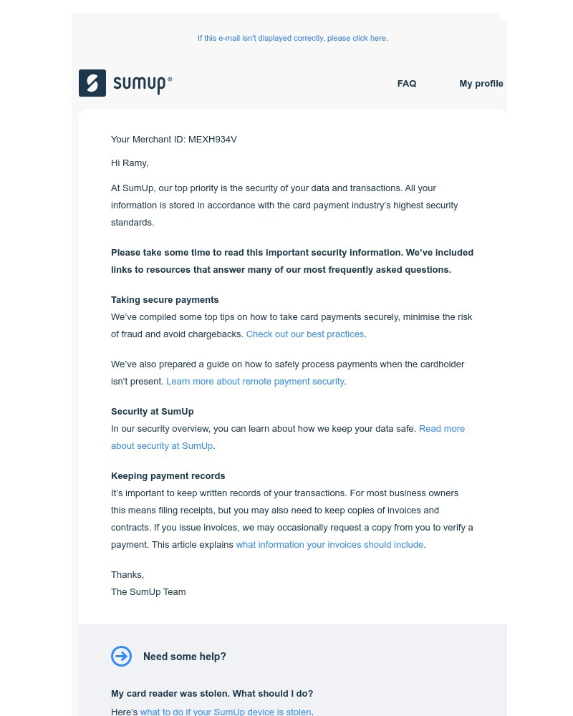Open 'Learn more about remote payment security'
573x716 pixels.
pyautogui.click(x=255, y=381)
